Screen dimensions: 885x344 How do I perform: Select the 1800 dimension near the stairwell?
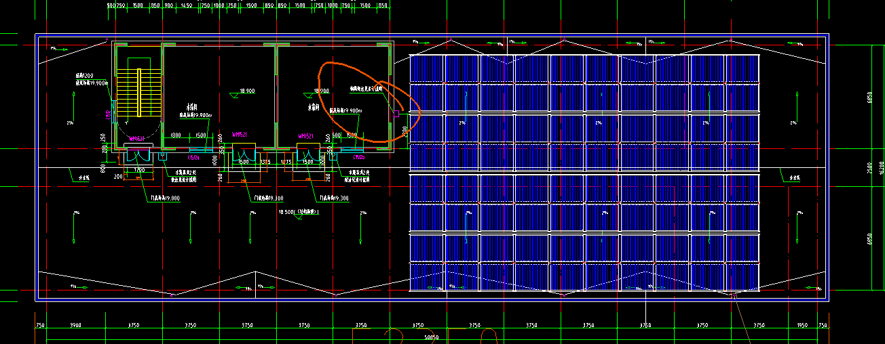pos(176,135)
